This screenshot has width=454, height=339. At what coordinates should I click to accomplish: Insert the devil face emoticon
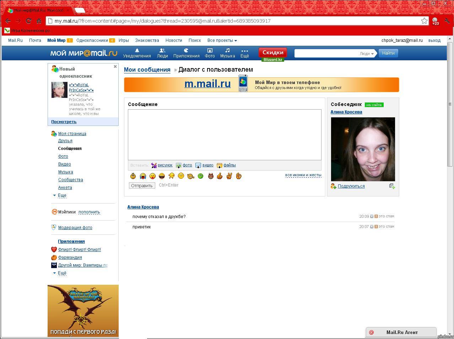pyautogui.click(x=211, y=176)
